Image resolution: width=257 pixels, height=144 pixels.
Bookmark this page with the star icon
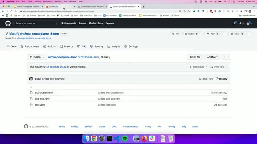pos(189,12)
